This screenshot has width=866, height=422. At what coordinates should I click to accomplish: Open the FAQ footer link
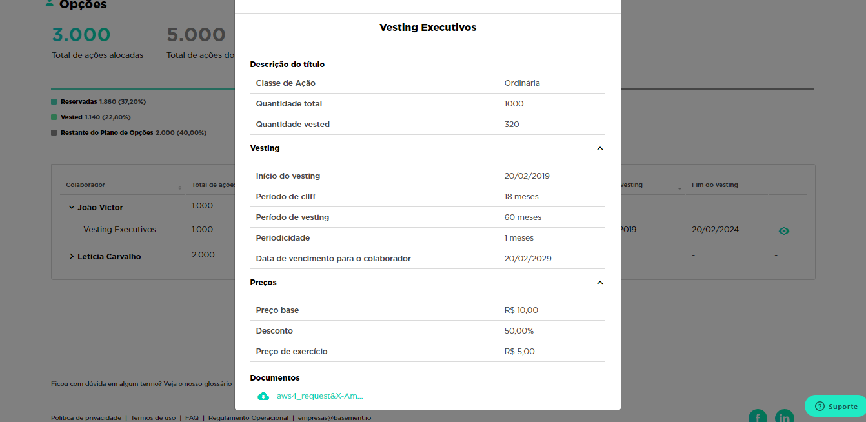tap(192, 417)
